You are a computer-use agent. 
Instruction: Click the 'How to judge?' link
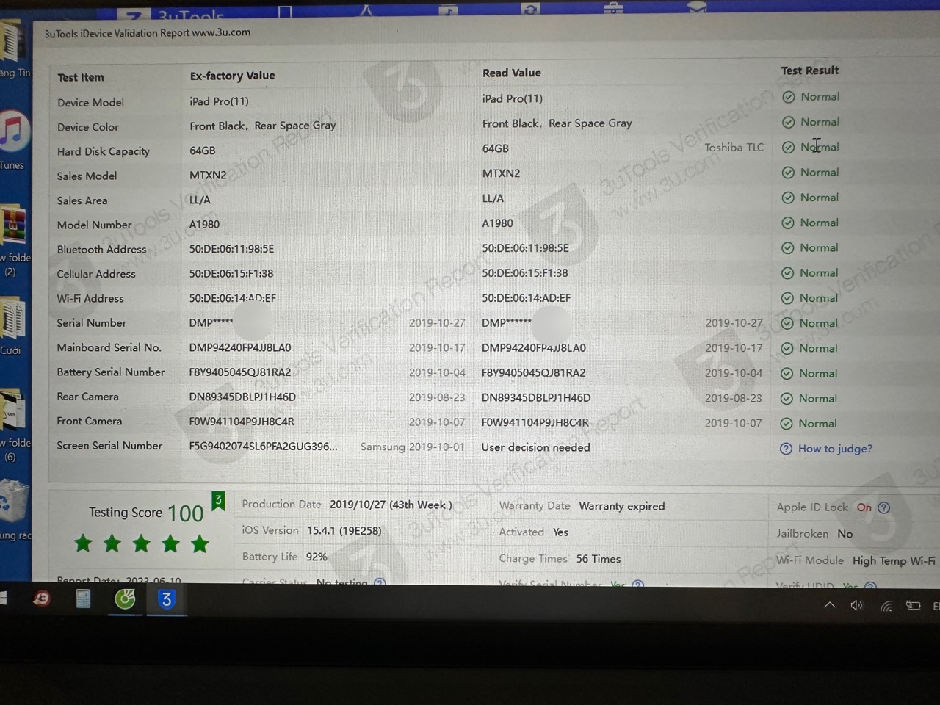pyautogui.click(x=835, y=449)
